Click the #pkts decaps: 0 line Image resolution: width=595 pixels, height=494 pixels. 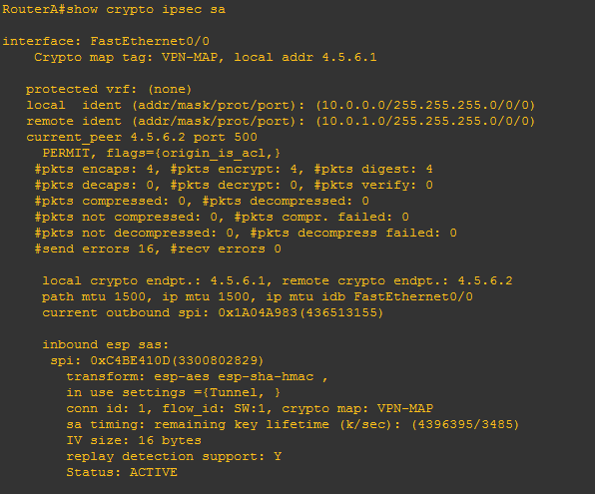click(234, 186)
